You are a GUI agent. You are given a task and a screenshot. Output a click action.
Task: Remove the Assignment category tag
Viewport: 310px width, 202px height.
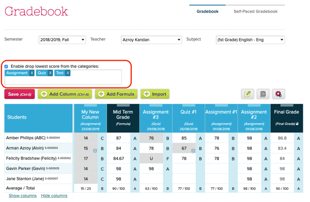click(32, 73)
